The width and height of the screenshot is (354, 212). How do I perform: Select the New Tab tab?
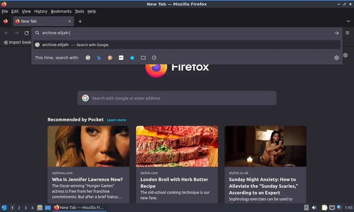(43, 21)
